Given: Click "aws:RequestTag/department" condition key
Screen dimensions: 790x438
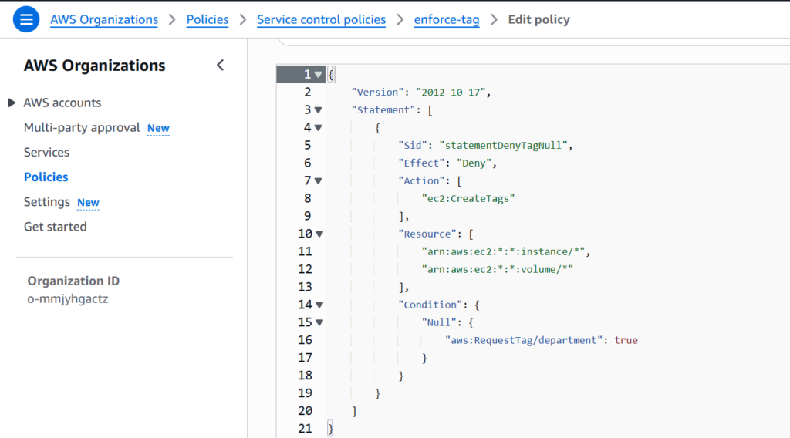Looking at the screenshot, I should click(524, 340).
